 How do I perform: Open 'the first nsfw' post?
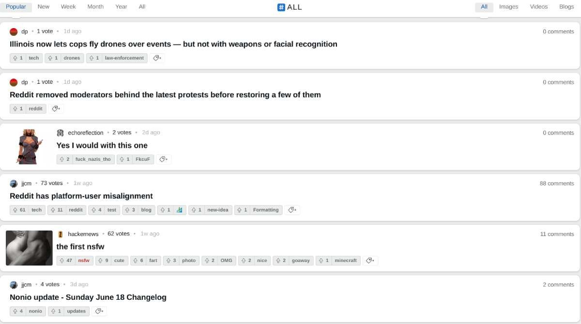pos(80,247)
